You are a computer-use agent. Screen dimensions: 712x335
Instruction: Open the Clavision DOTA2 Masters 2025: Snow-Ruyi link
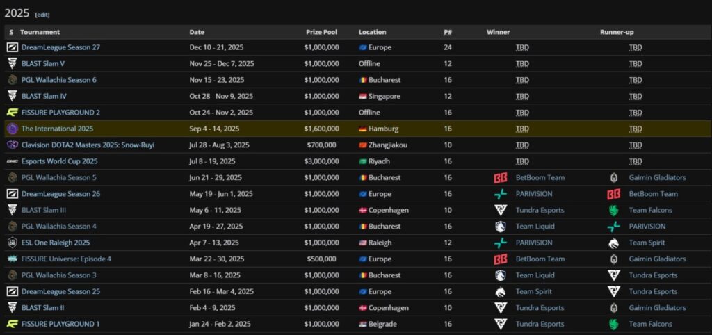[x=88, y=145]
